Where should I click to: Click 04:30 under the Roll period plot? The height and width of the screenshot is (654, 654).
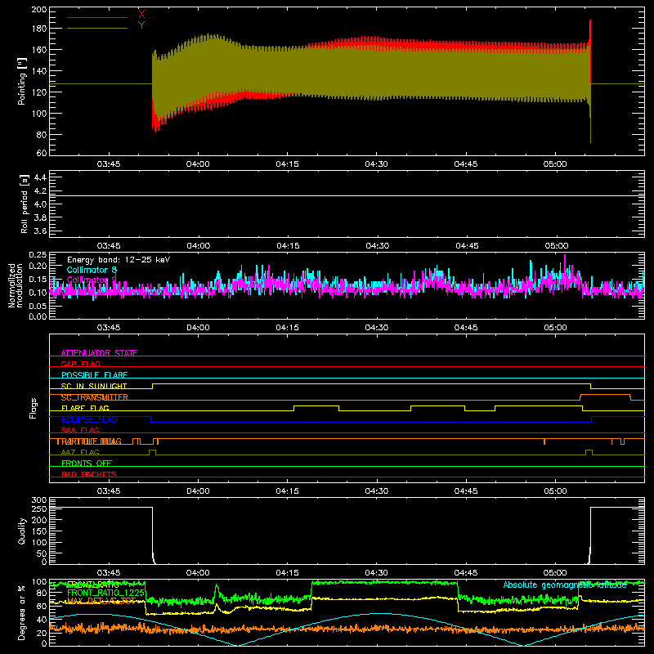(x=377, y=246)
